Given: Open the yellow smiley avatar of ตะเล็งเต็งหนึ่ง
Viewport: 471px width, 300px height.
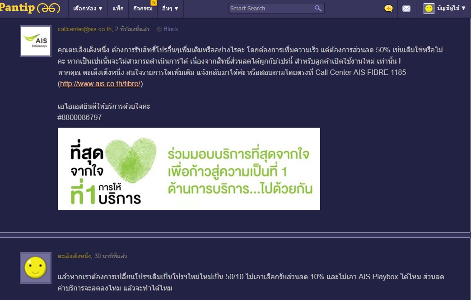Looking at the screenshot, I should tap(35, 268).
